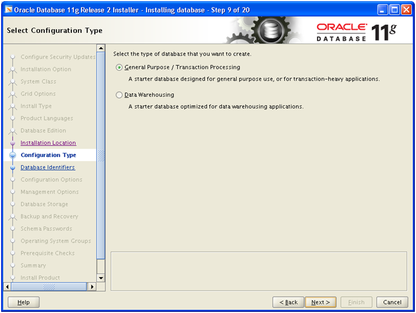
Task: Click the 'Select the type of database' instruction
Action: [x=182, y=54]
